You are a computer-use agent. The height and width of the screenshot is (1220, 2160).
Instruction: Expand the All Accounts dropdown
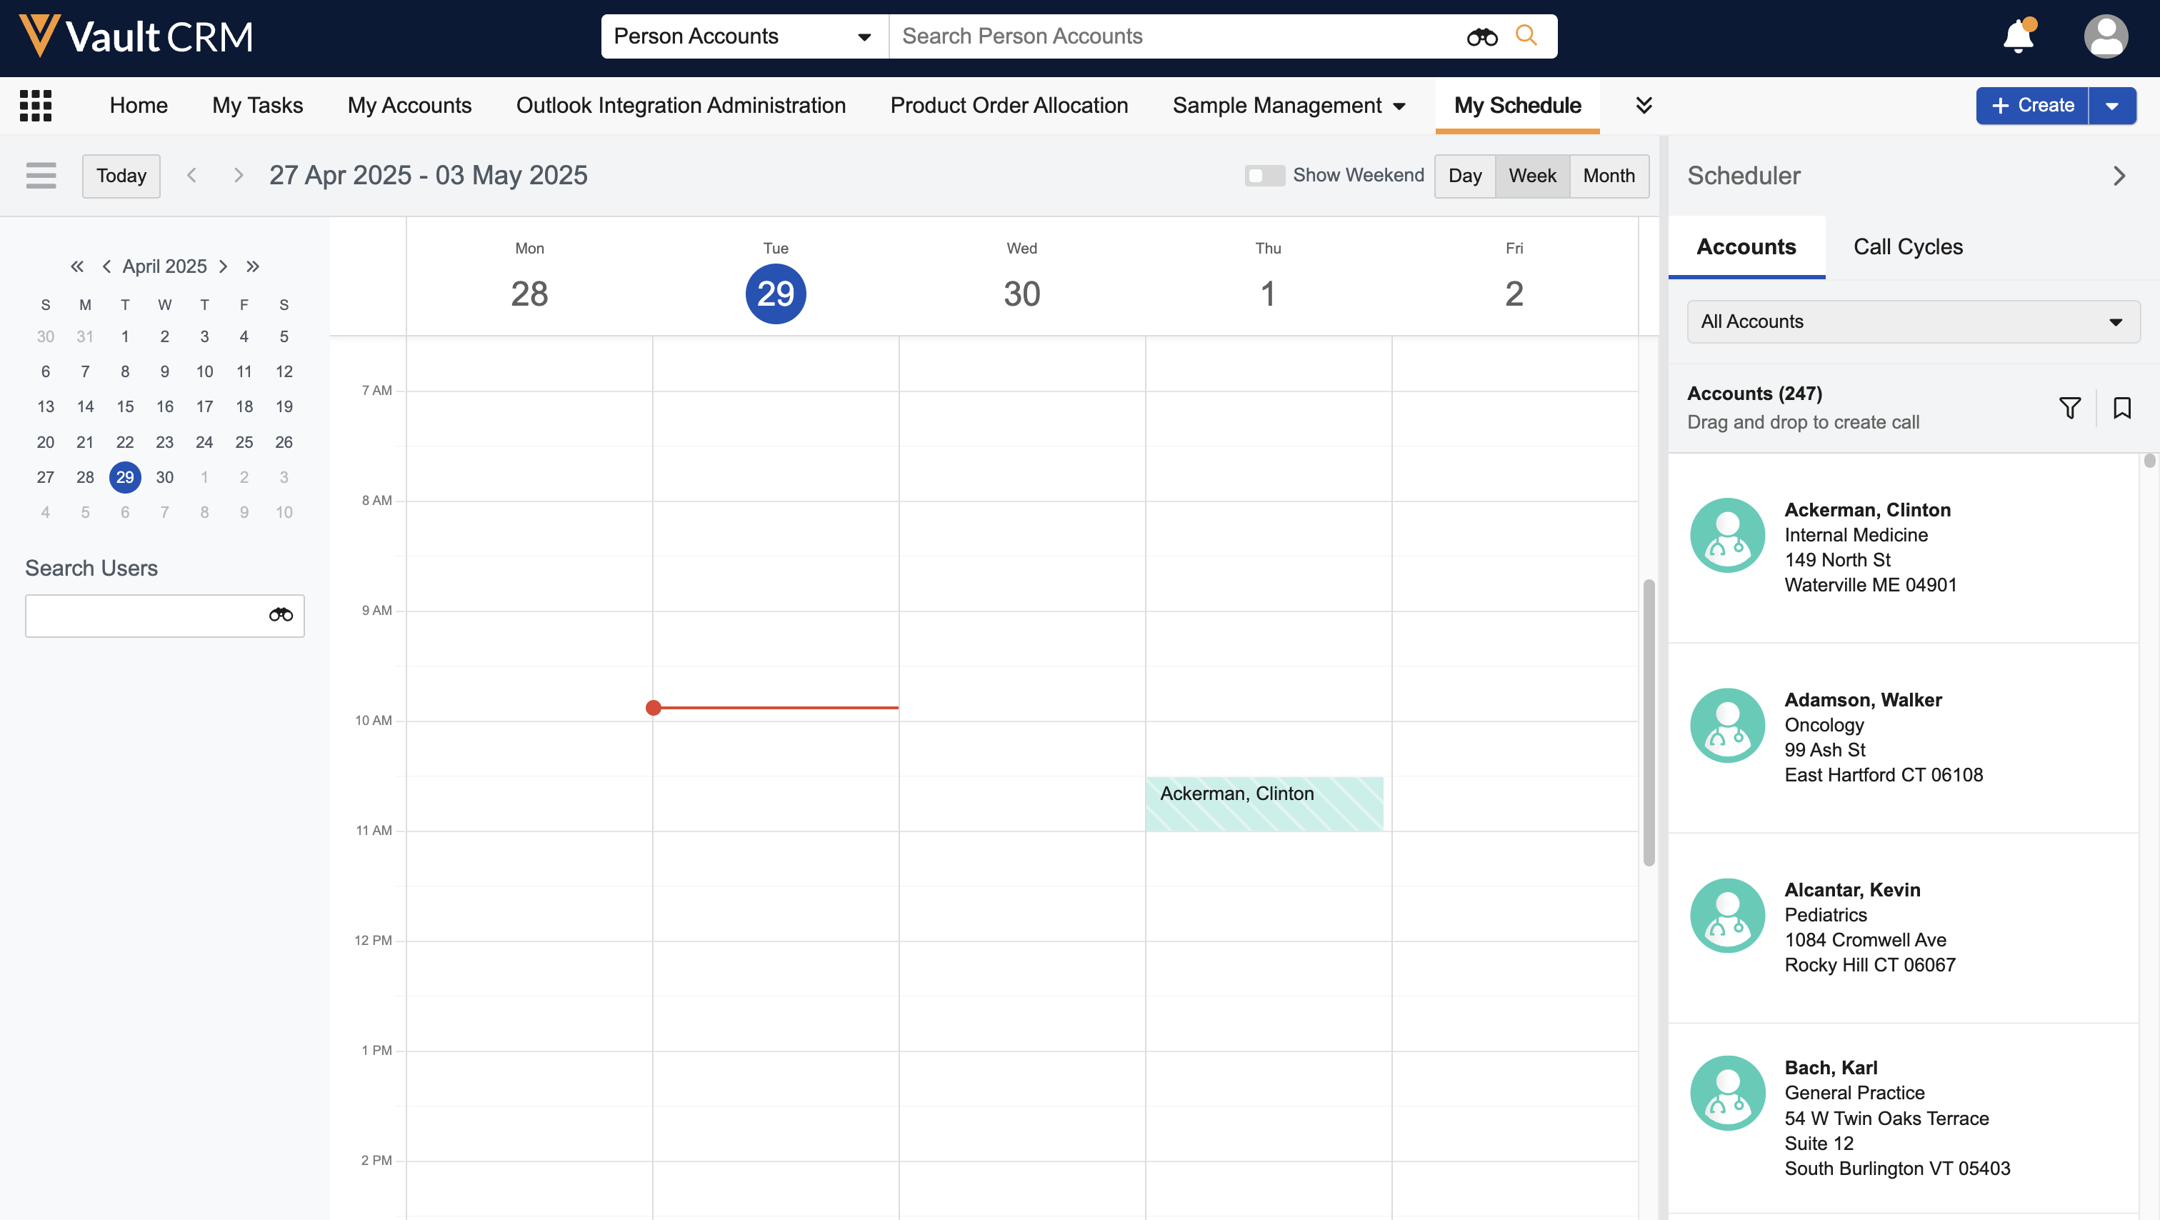[x=1913, y=321]
